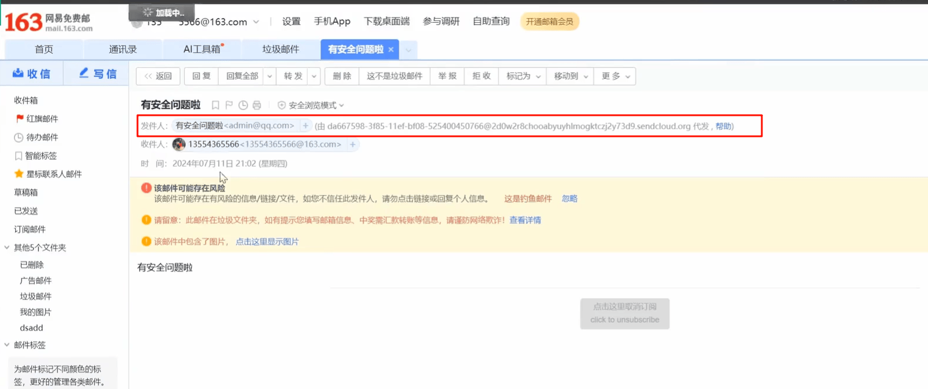Viewport: 928px width, 389px height.
Task: Click the 查看详情 link
Action: 525,221
